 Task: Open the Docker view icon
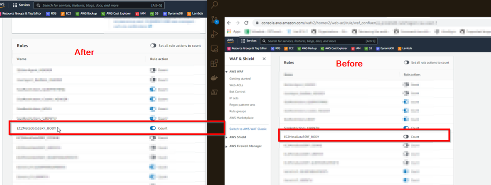point(215,77)
